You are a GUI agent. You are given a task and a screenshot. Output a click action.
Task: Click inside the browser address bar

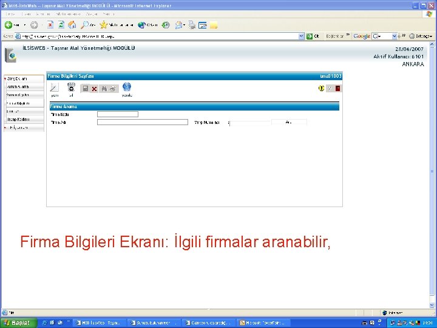click(x=159, y=36)
